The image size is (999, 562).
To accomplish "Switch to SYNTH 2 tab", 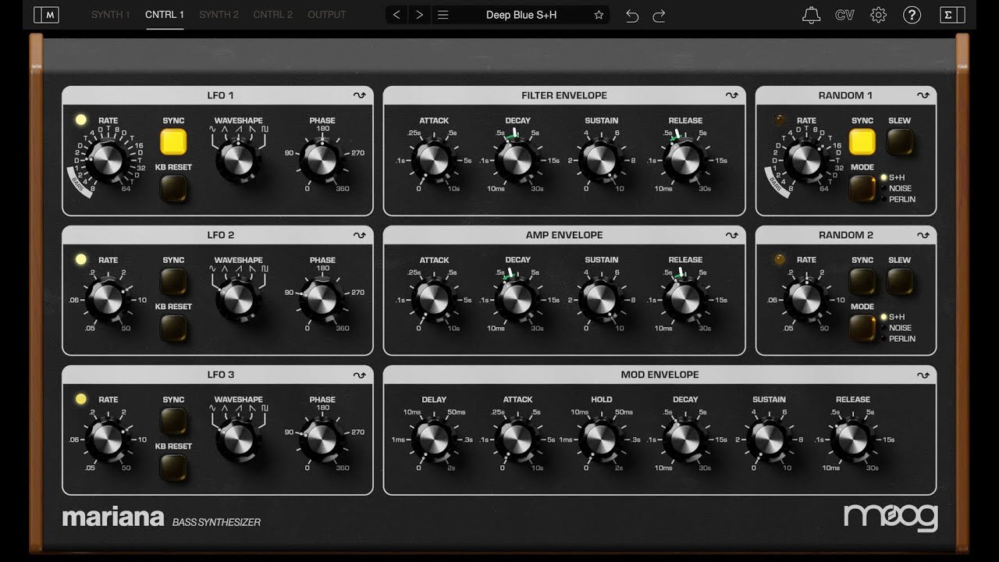I will (x=219, y=15).
